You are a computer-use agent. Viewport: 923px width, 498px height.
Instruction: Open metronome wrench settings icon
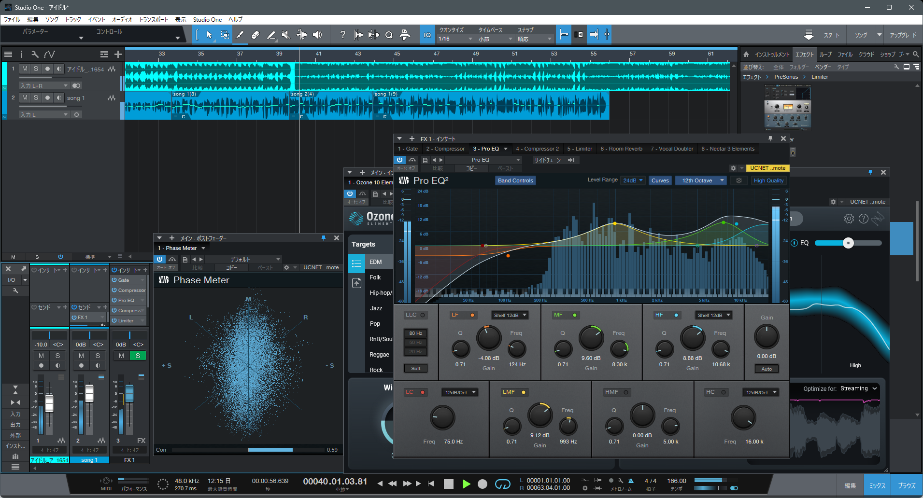click(x=621, y=481)
